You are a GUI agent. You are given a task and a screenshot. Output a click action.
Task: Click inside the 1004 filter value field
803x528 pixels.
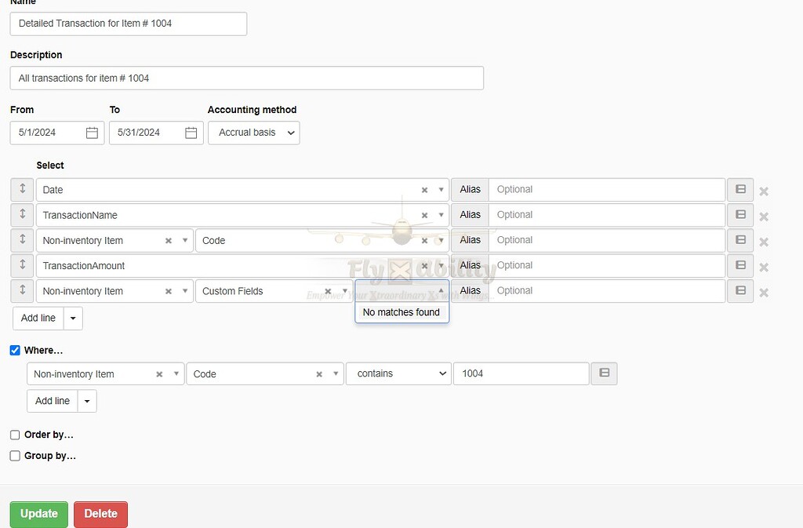[x=521, y=373]
